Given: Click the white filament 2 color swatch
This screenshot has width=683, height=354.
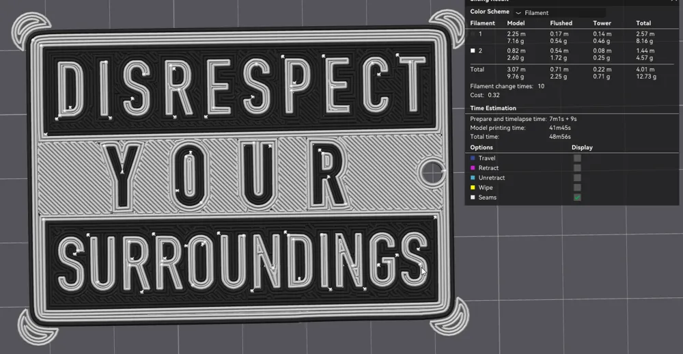Looking at the screenshot, I should pyautogui.click(x=473, y=51).
